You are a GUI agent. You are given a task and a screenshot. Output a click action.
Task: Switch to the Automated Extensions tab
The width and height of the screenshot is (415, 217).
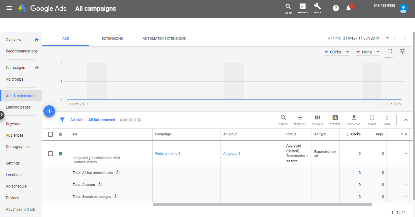[164, 39]
